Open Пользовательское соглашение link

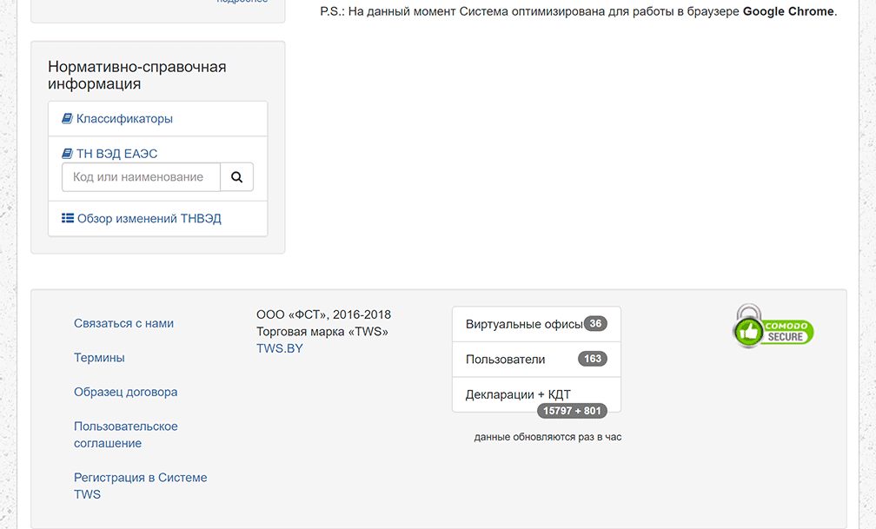pos(126,434)
